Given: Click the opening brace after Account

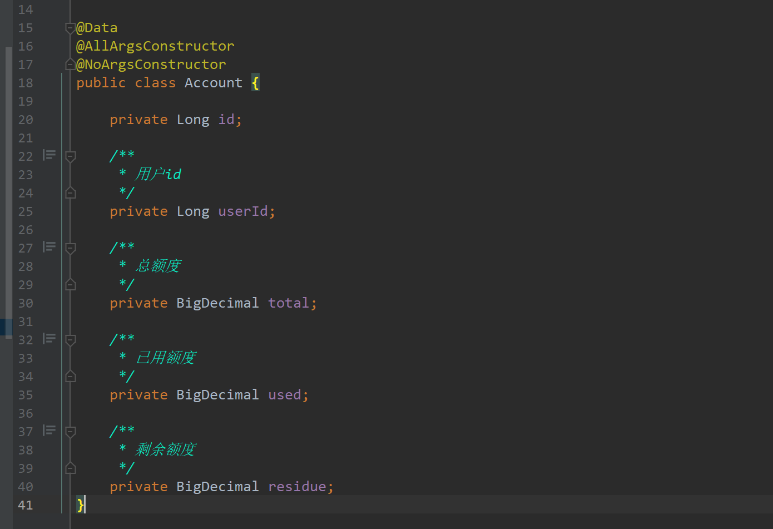Looking at the screenshot, I should (255, 83).
